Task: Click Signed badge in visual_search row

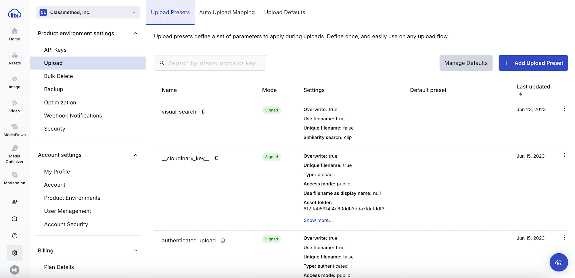Action: [x=271, y=110]
